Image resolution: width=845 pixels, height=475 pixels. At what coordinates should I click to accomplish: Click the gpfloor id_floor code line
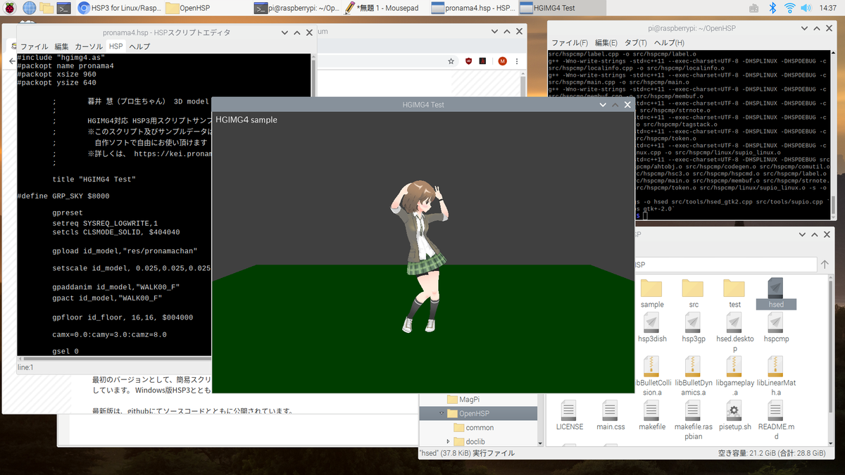pyautogui.click(x=123, y=318)
